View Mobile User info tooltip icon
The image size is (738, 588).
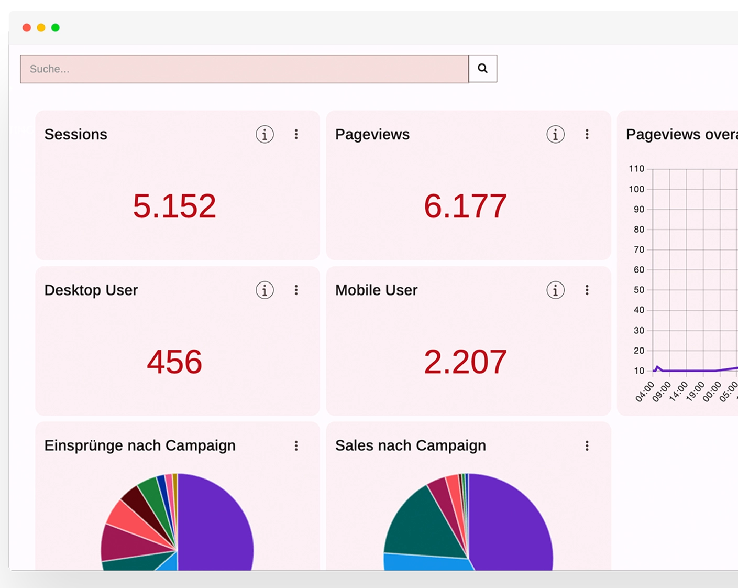(555, 290)
